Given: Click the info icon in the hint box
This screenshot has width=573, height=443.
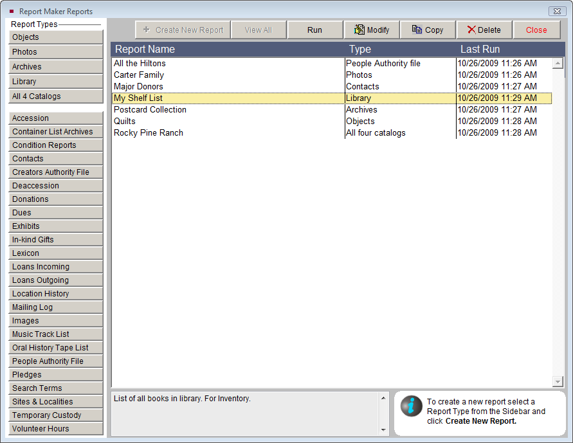Looking at the screenshot, I should pos(411,406).
